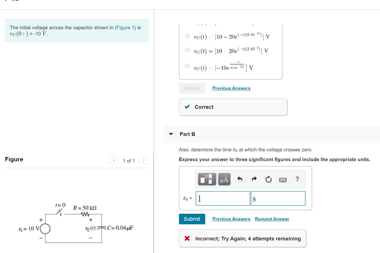Click the μÅ units insertion icon
The width and height of the screenshot is (380, 253).
pyautogui.click(x=224, y=179)
